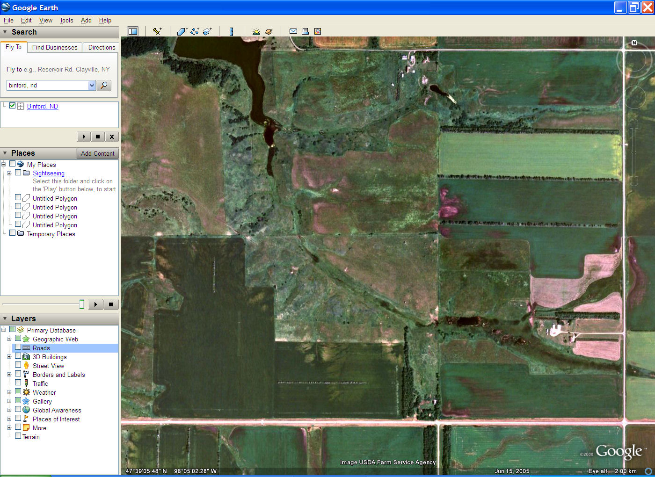
Task: Click the search magnifying glass button
Action: 104,85
